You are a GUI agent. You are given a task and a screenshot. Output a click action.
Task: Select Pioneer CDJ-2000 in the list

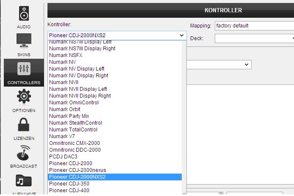115,163
